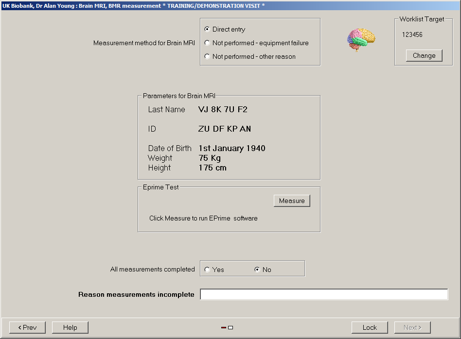Viewport: 461px width, 339px height.
Task: Focus the Reason measurements incomplete text field
Action: [x=324, y=294]
